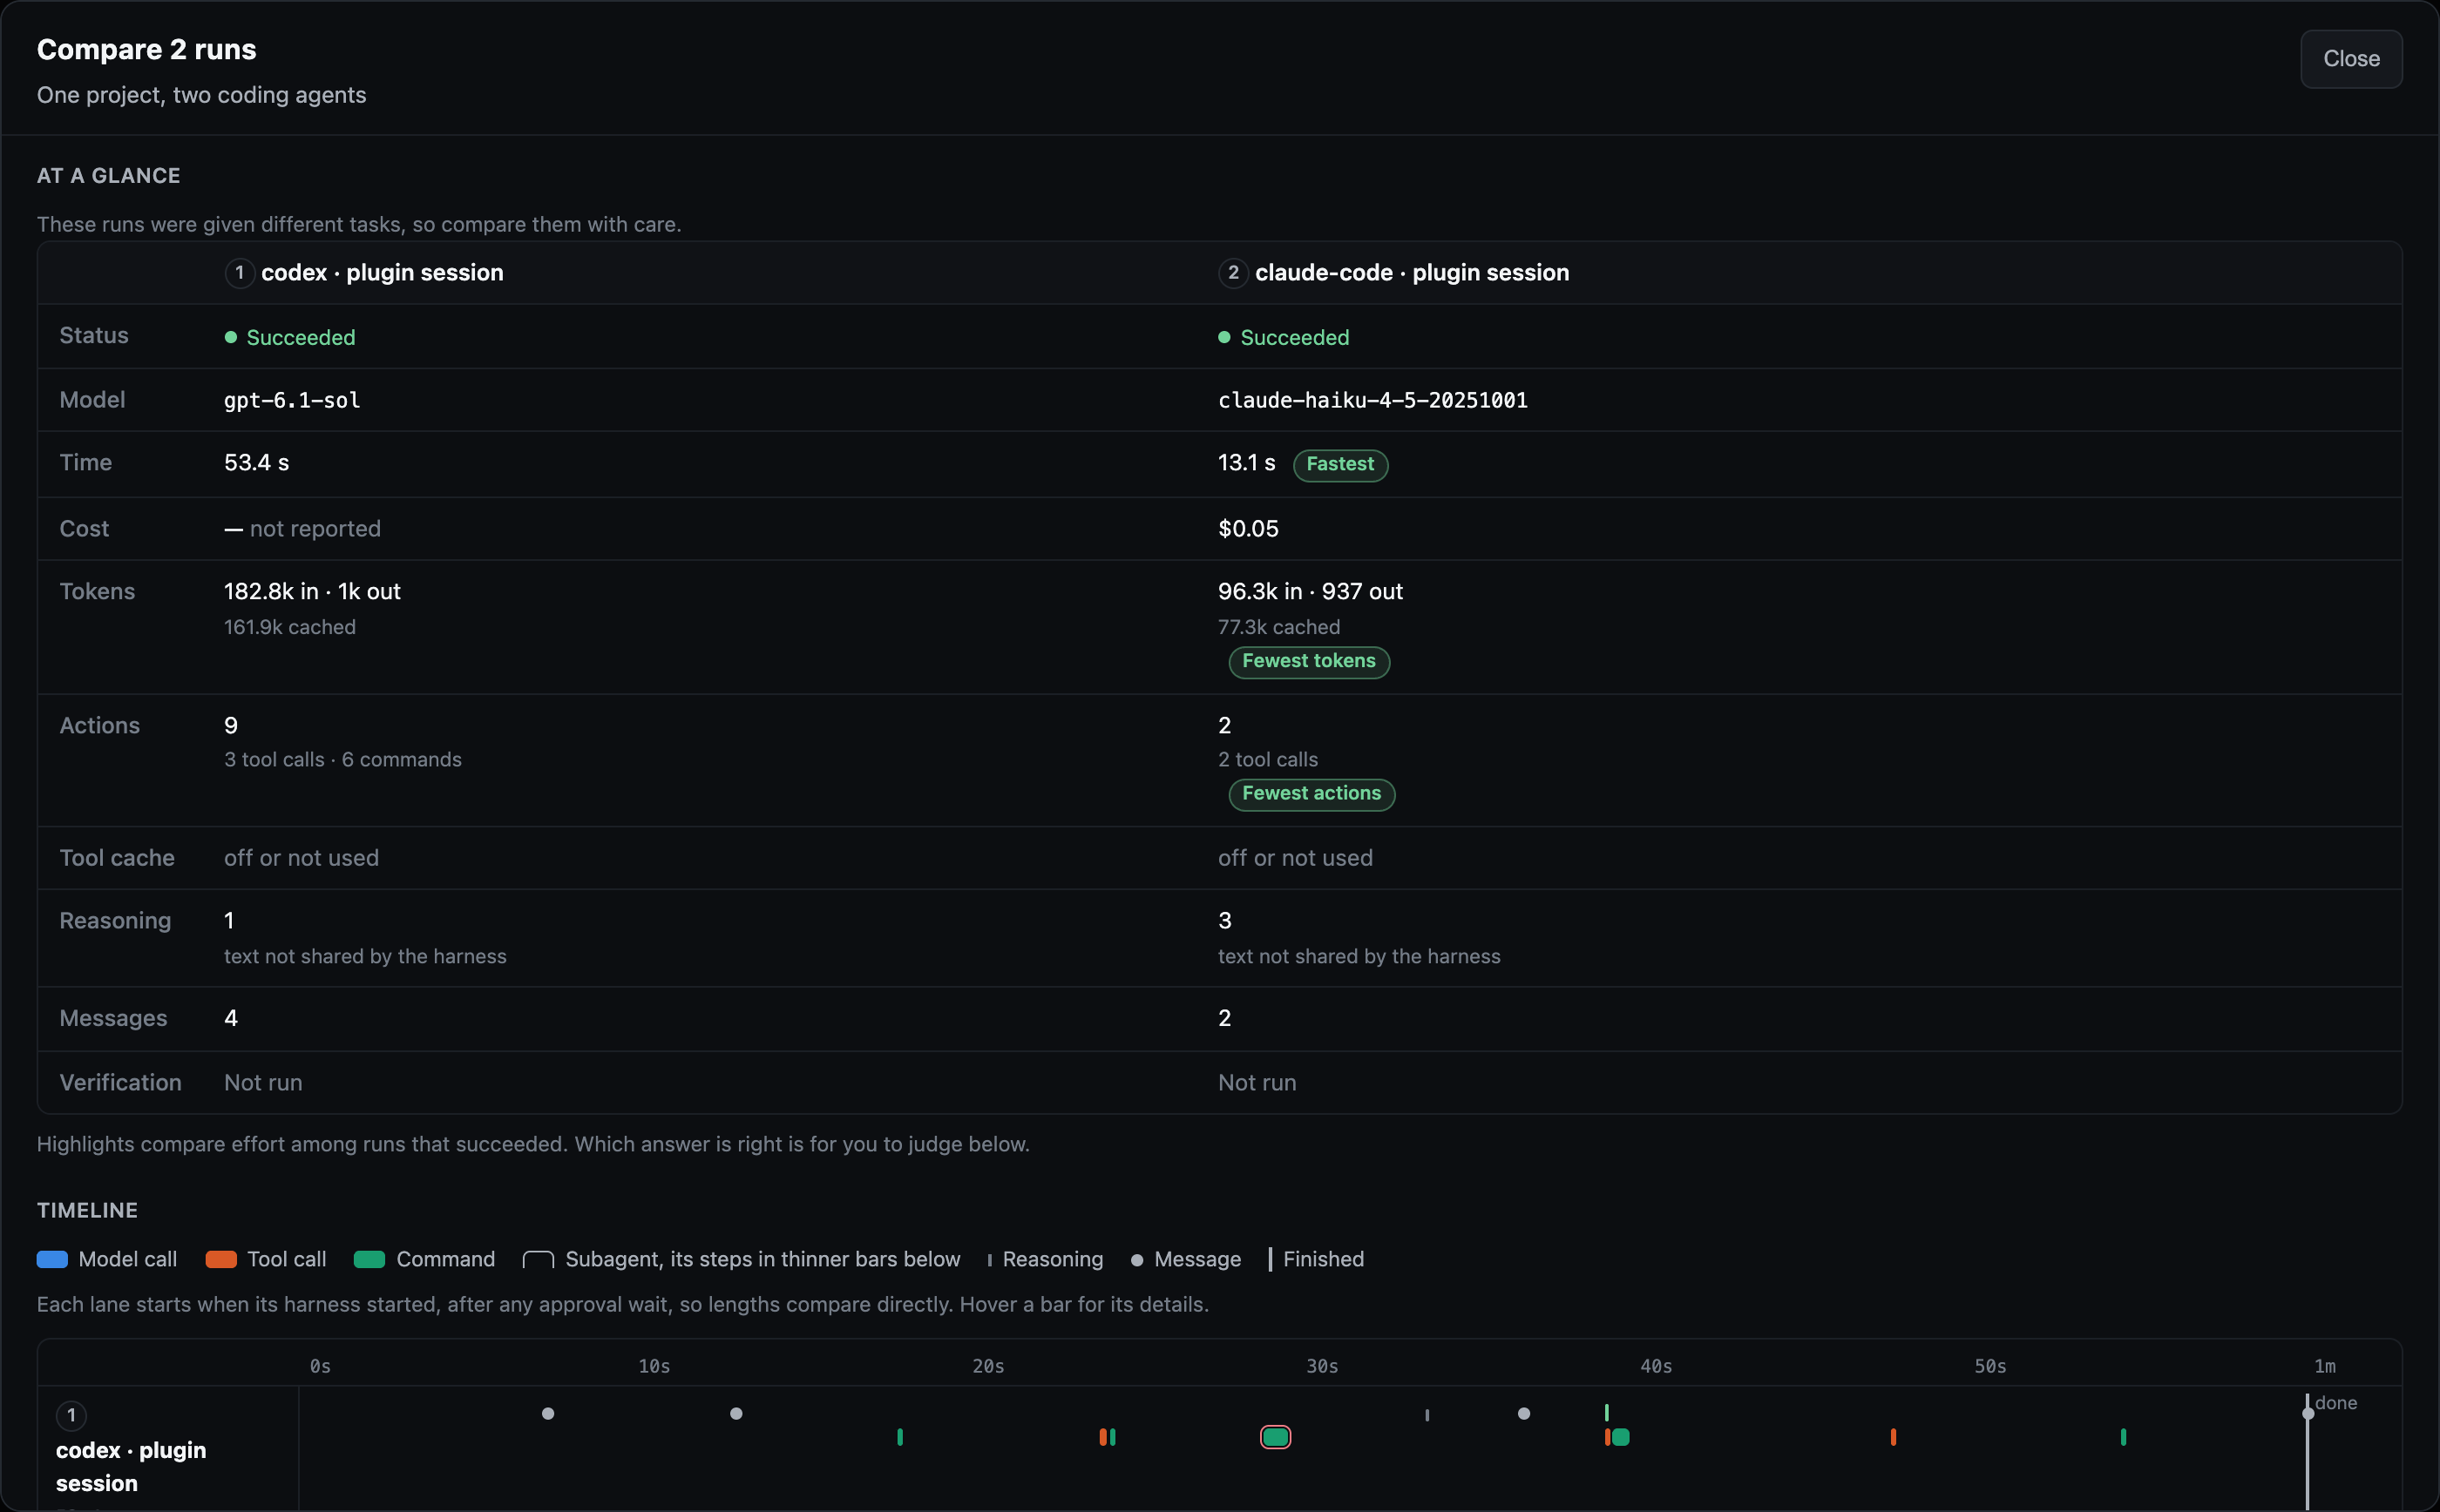This screenshot has height=1512, width=2440.
Task: Click the 'not reported' cost value
Action: [x=315, y=528]
